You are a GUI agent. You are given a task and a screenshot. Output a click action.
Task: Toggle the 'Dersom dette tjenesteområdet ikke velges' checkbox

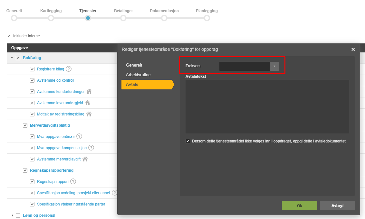187,141
